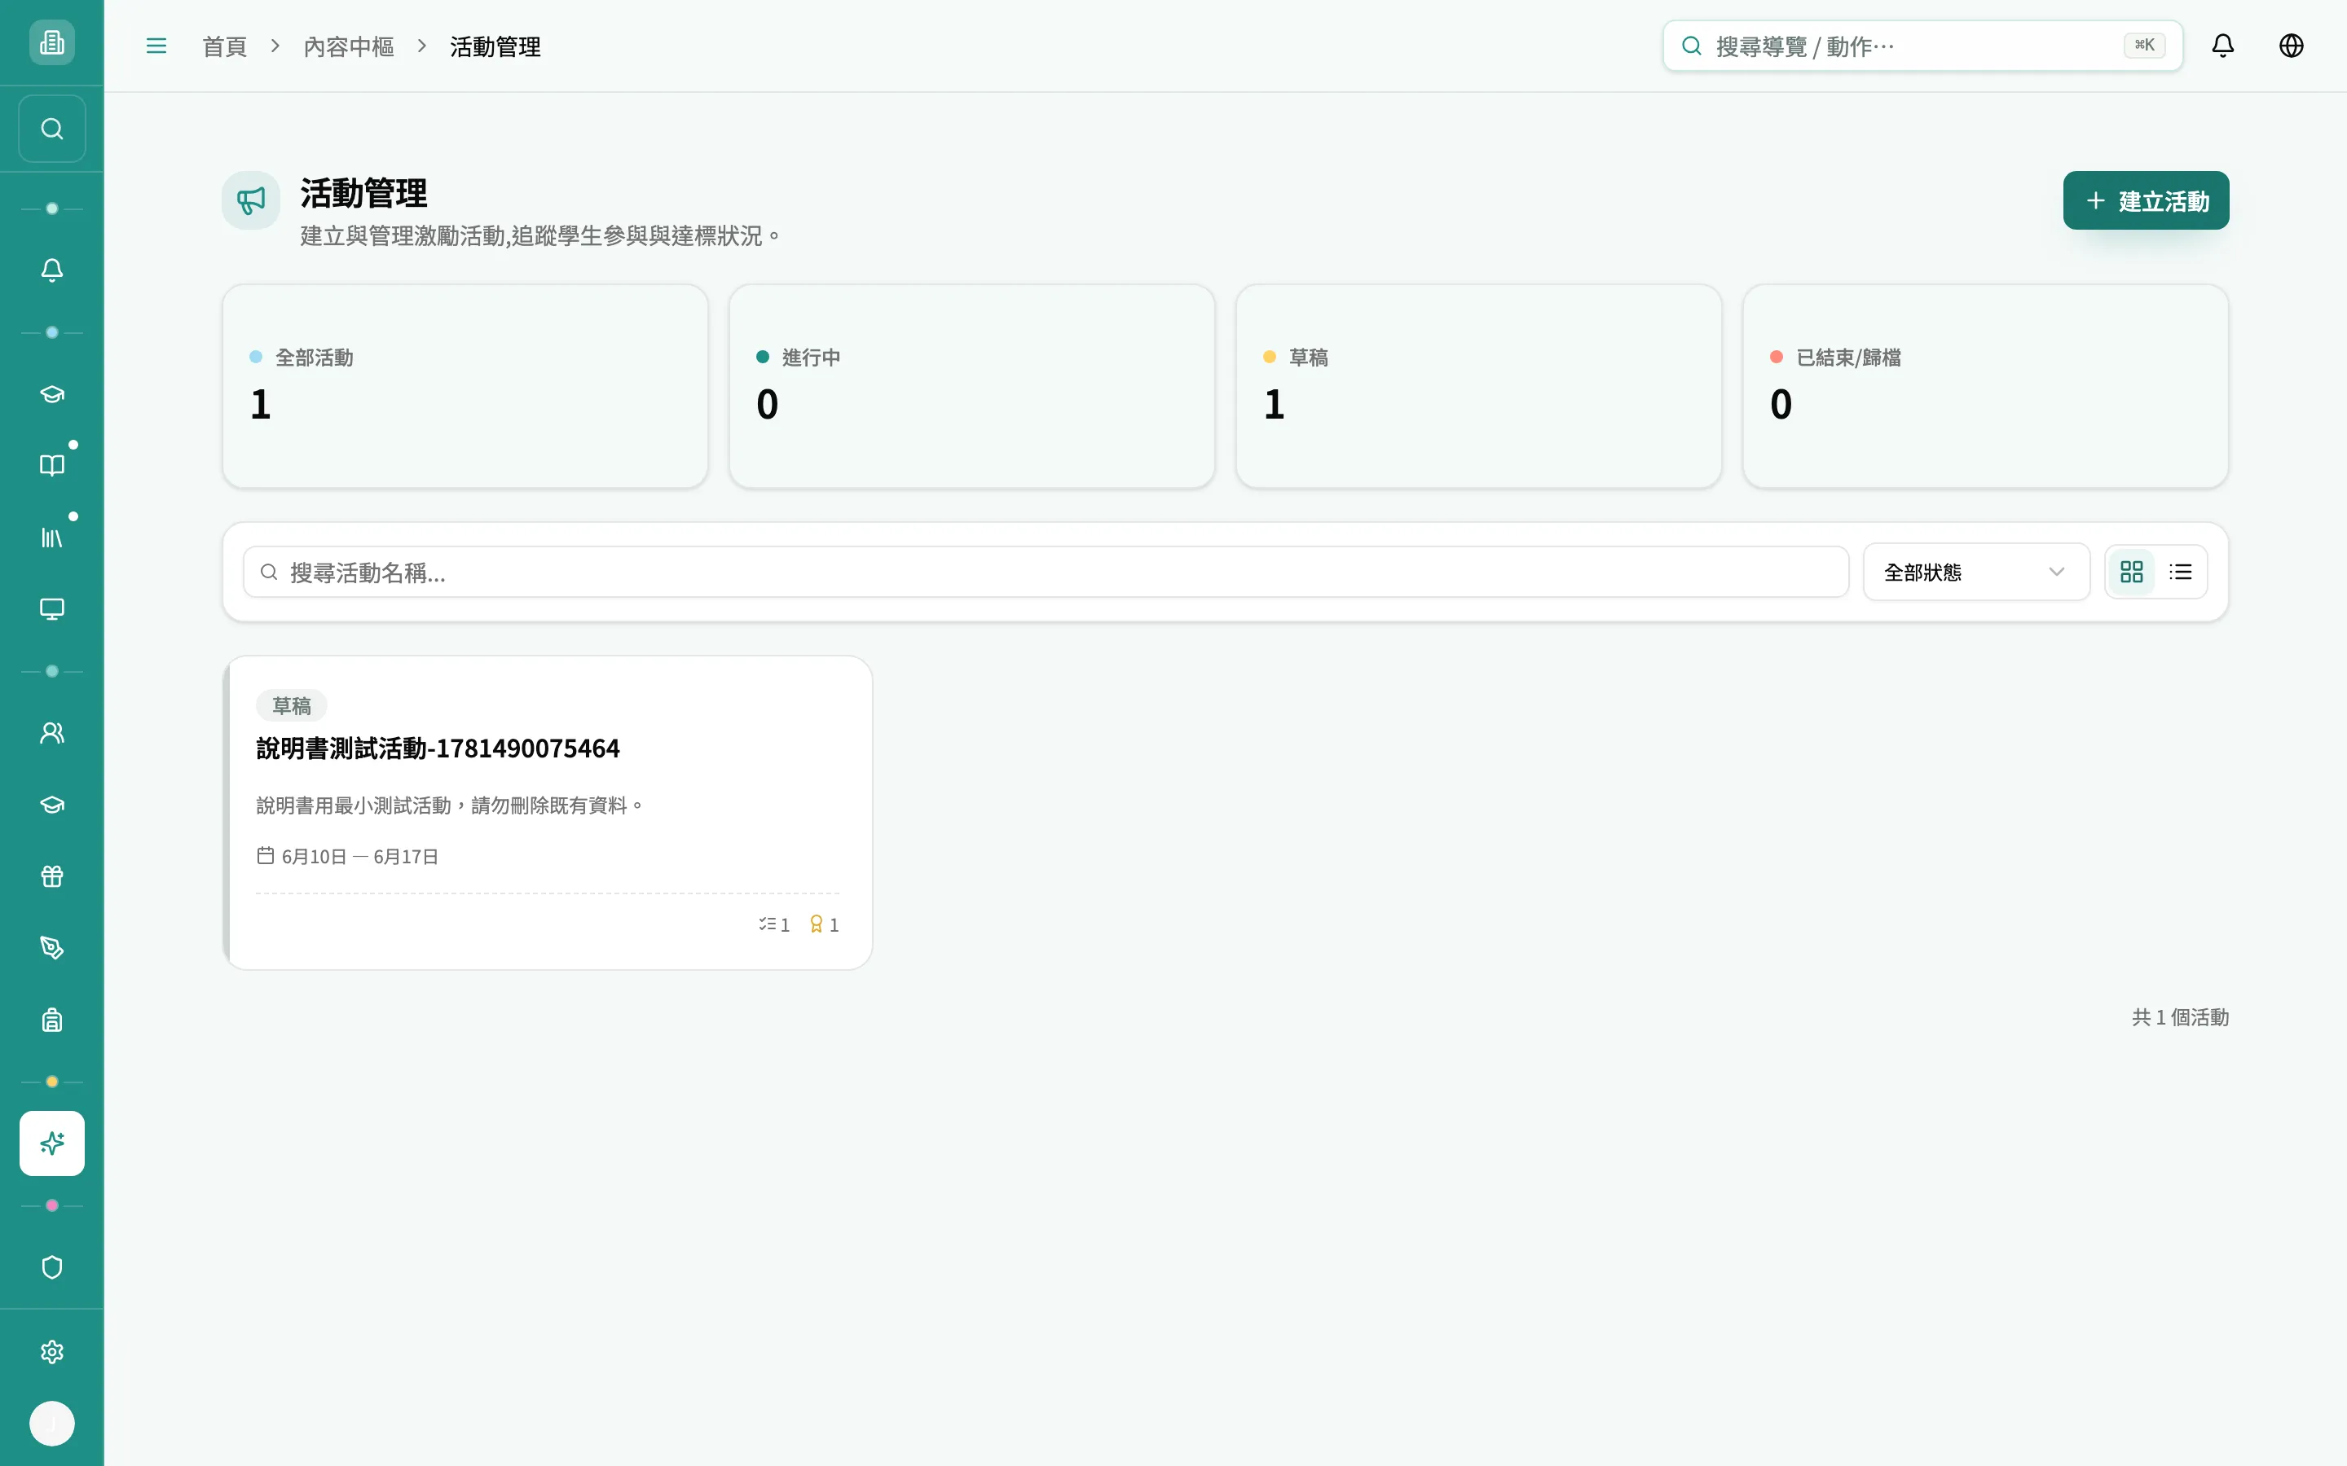
Task: Click the activity description 說明書用最小測試活動
Action: tap(450, 805)
